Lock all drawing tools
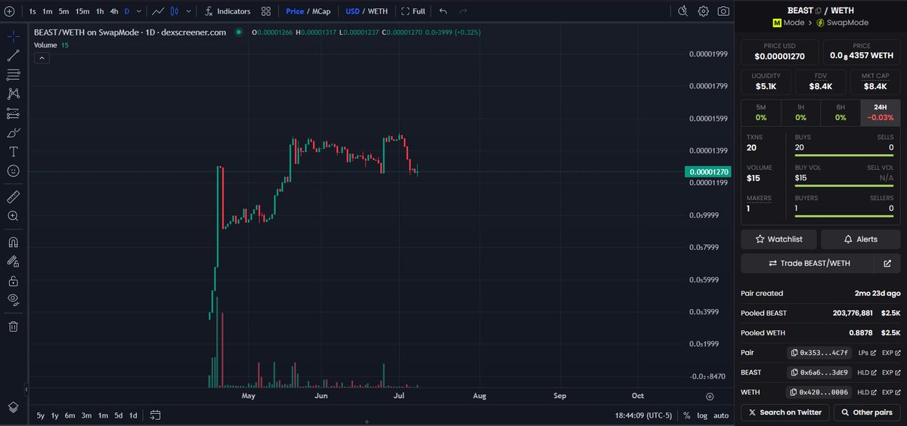The image size is (907, 426). [x=13, y=280]
